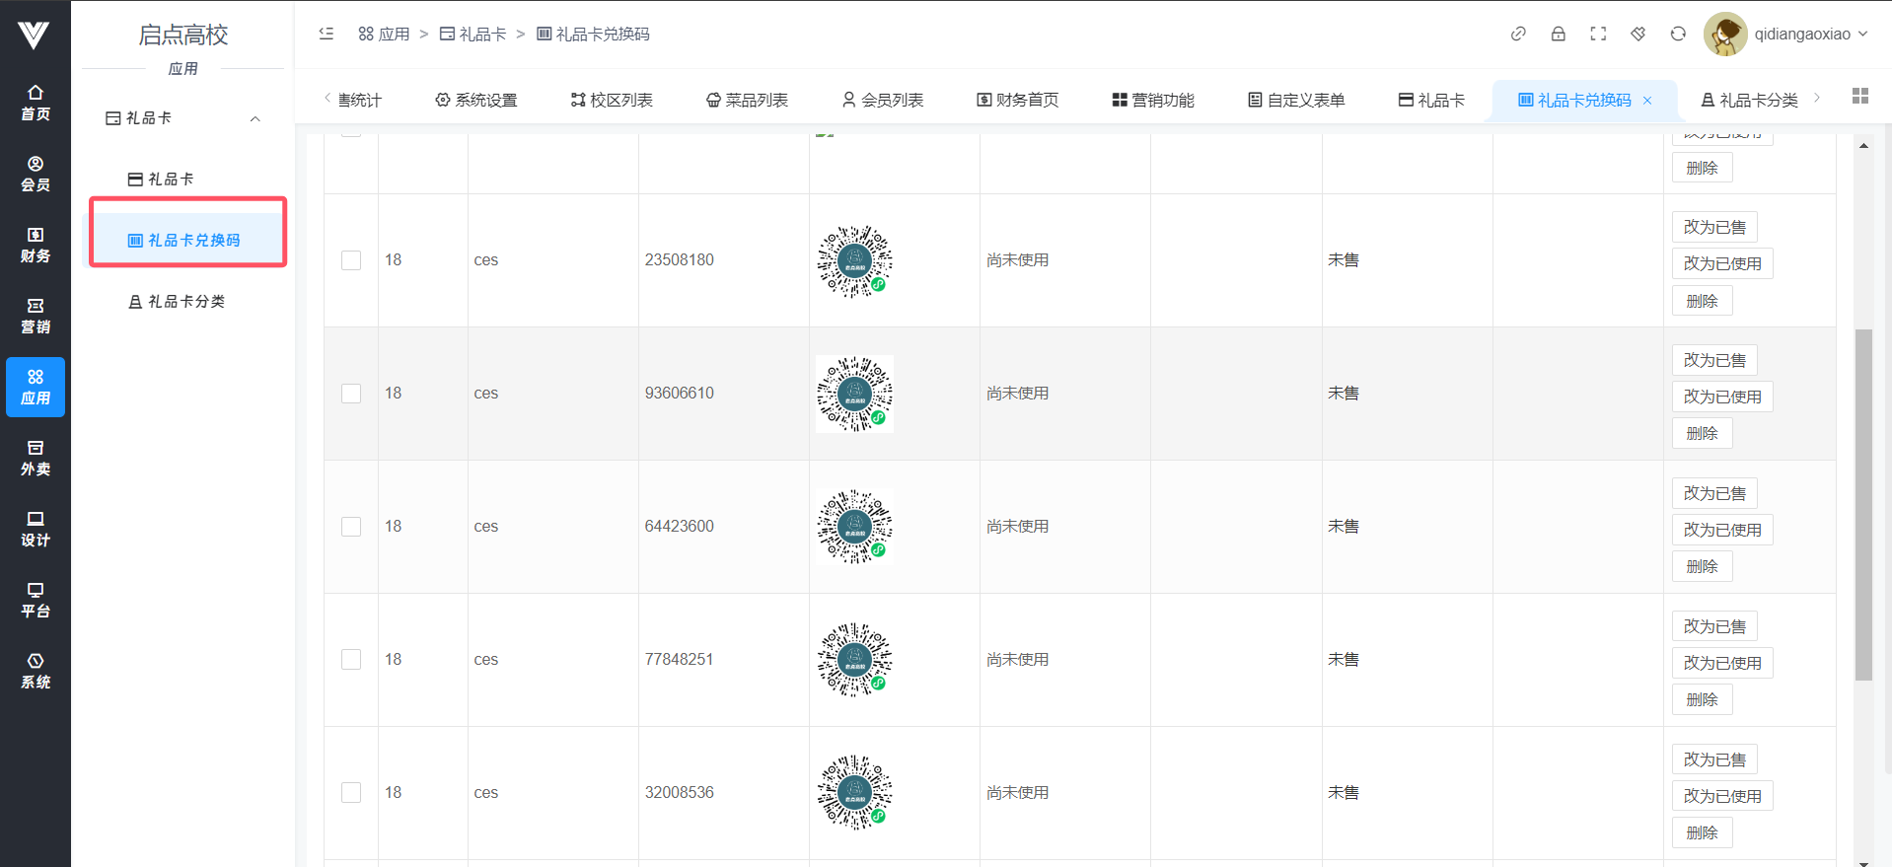Image resolution: width=1892 pixels, height=867 pixels.
Task: Open 外卖 module in left sidebar
Action: pos(36,458)
